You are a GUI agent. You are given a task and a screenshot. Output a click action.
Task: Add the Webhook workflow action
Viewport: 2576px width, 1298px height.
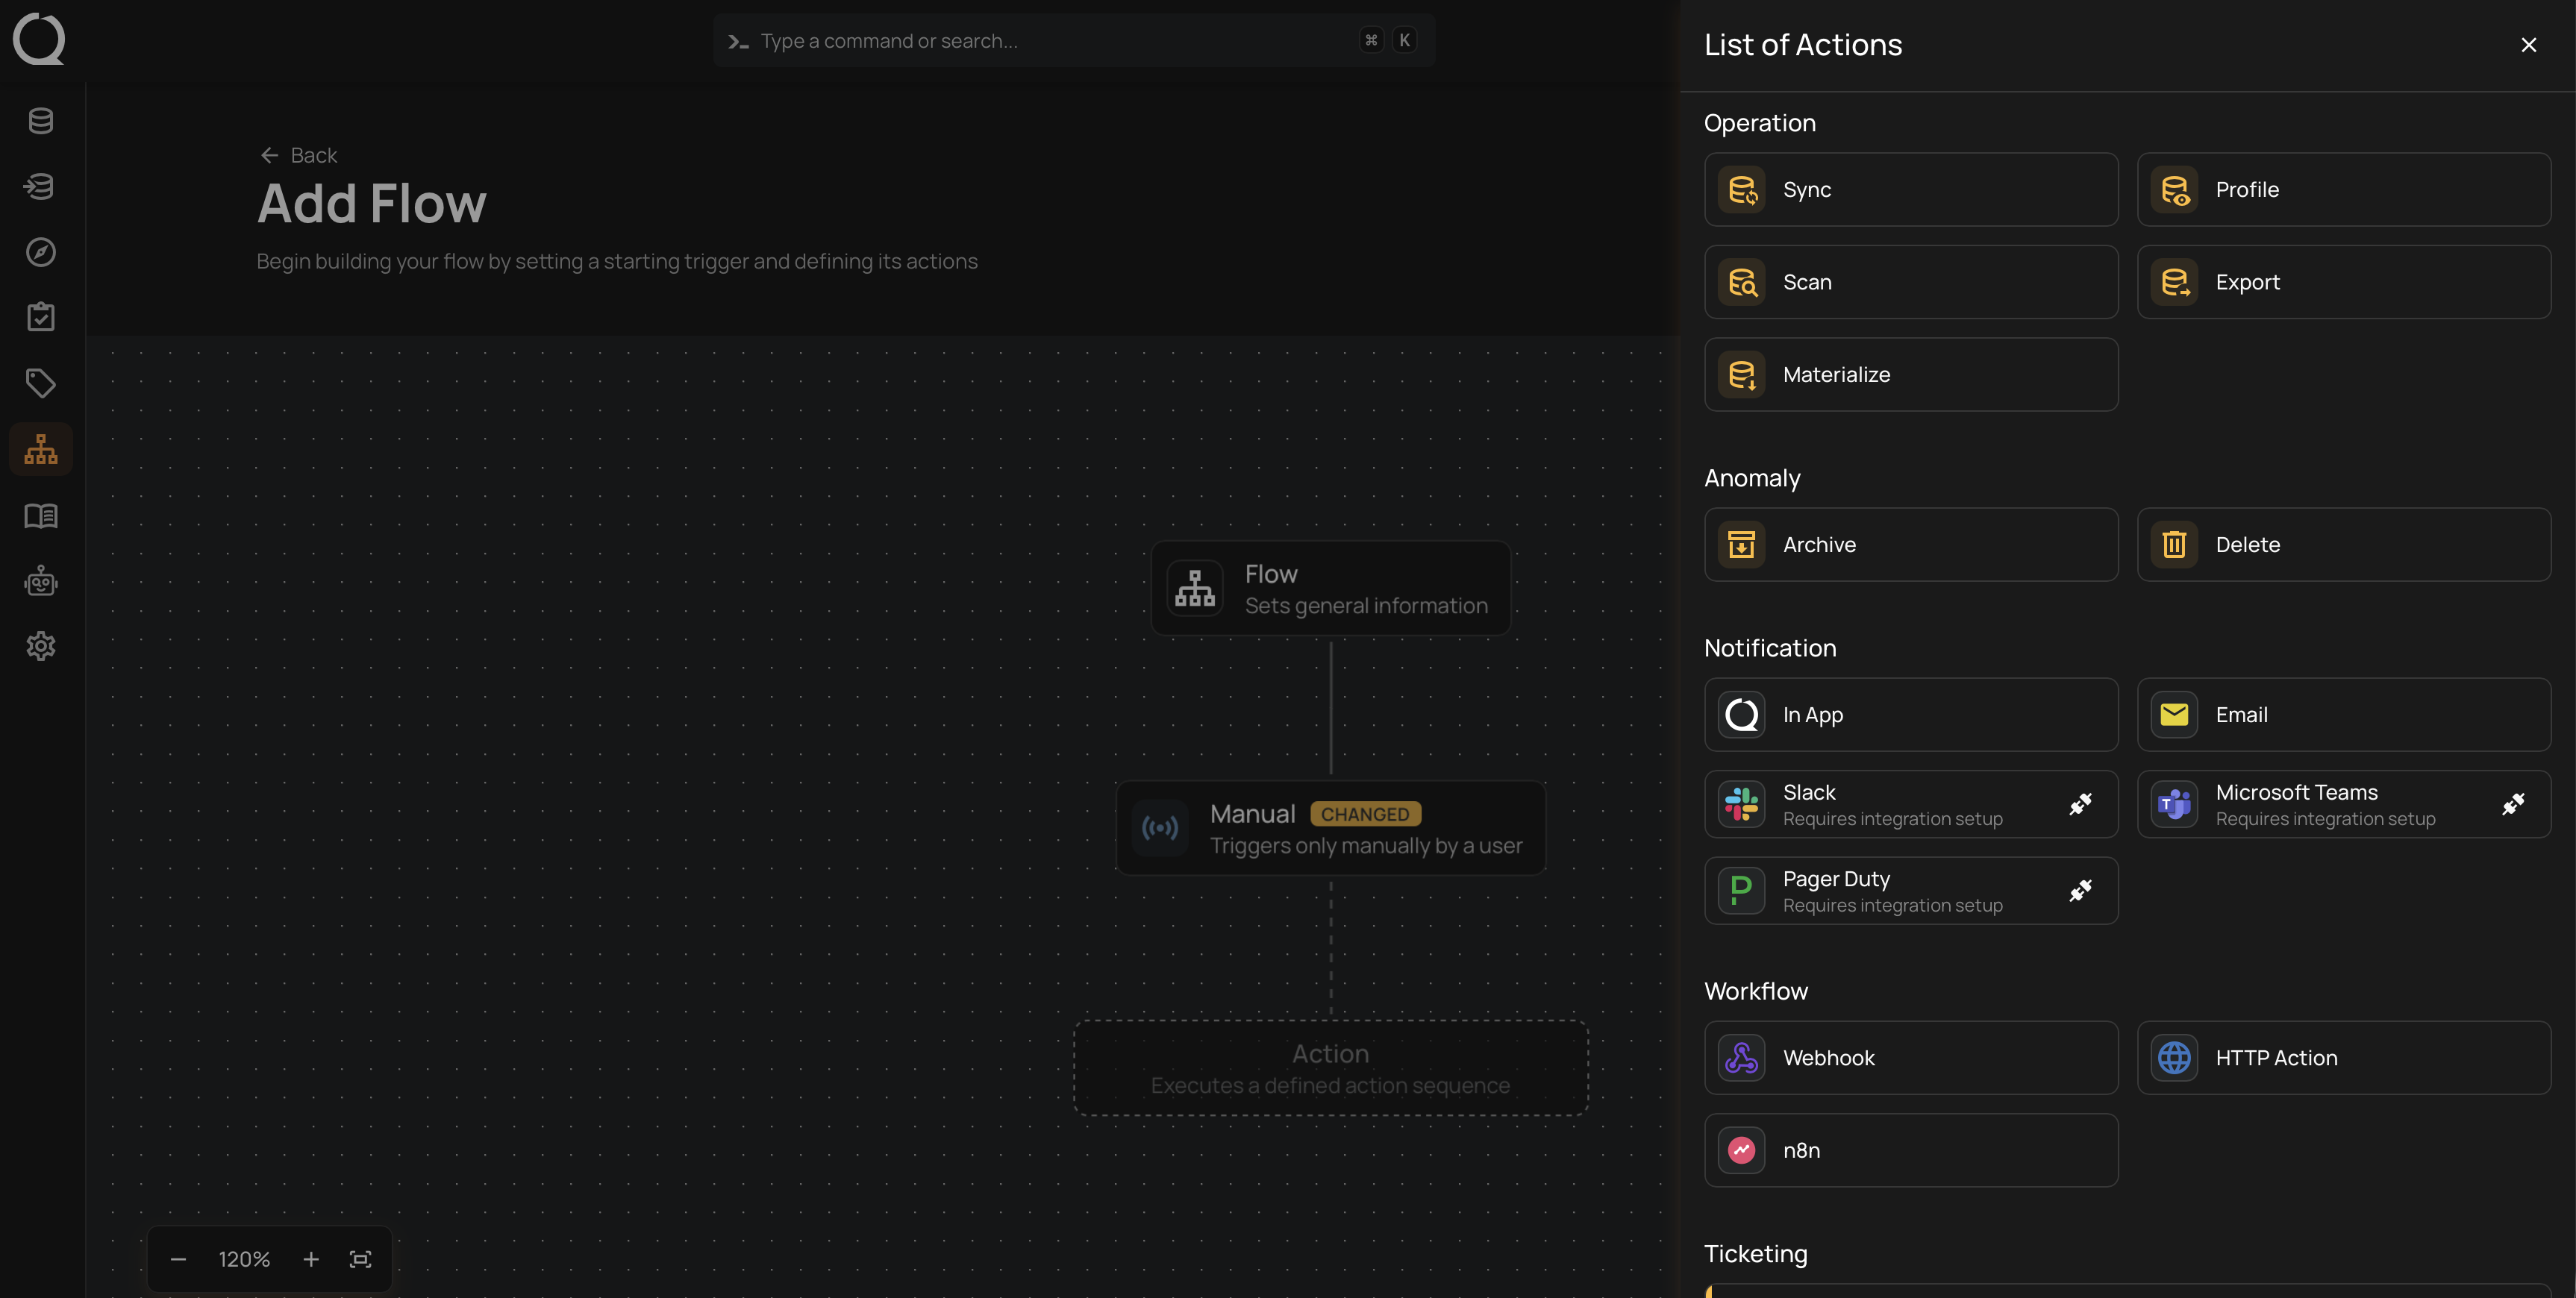pos(1911,1058)
